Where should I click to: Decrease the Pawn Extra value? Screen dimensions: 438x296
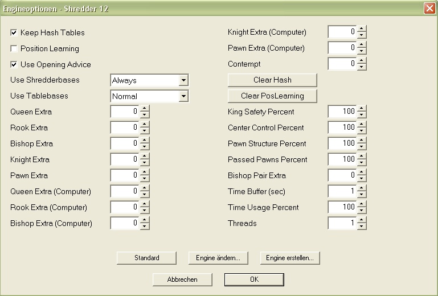[x=145, y=178]
